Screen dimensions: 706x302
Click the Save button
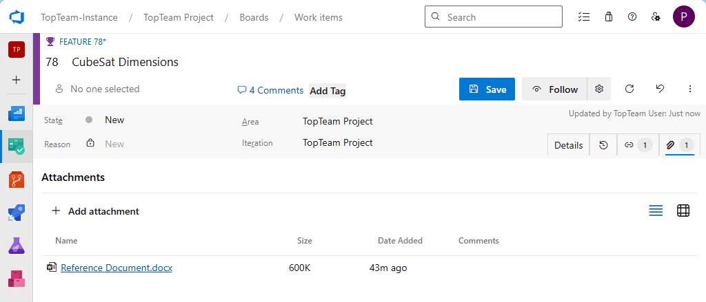487,89
